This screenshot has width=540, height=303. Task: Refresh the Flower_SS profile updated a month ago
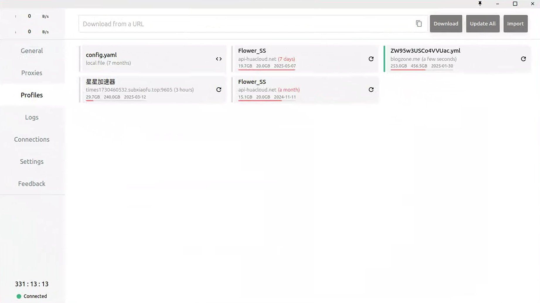coord(371,90)
